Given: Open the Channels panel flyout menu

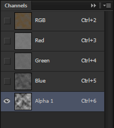Looking at the screenshot, I should pyautogui.click(x=107, y=5).
